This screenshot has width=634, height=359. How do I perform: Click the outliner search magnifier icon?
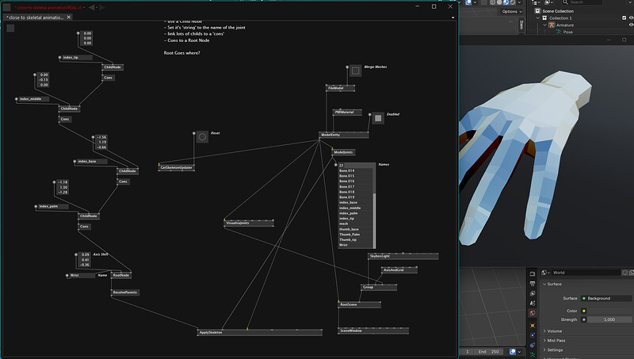click(x=565, y=2)
